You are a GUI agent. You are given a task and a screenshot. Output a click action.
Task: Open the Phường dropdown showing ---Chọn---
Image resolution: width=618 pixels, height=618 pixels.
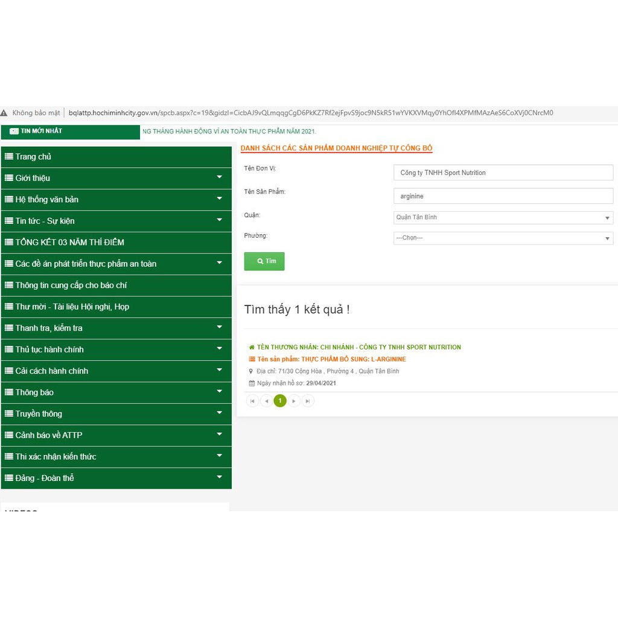pos(503,238)
